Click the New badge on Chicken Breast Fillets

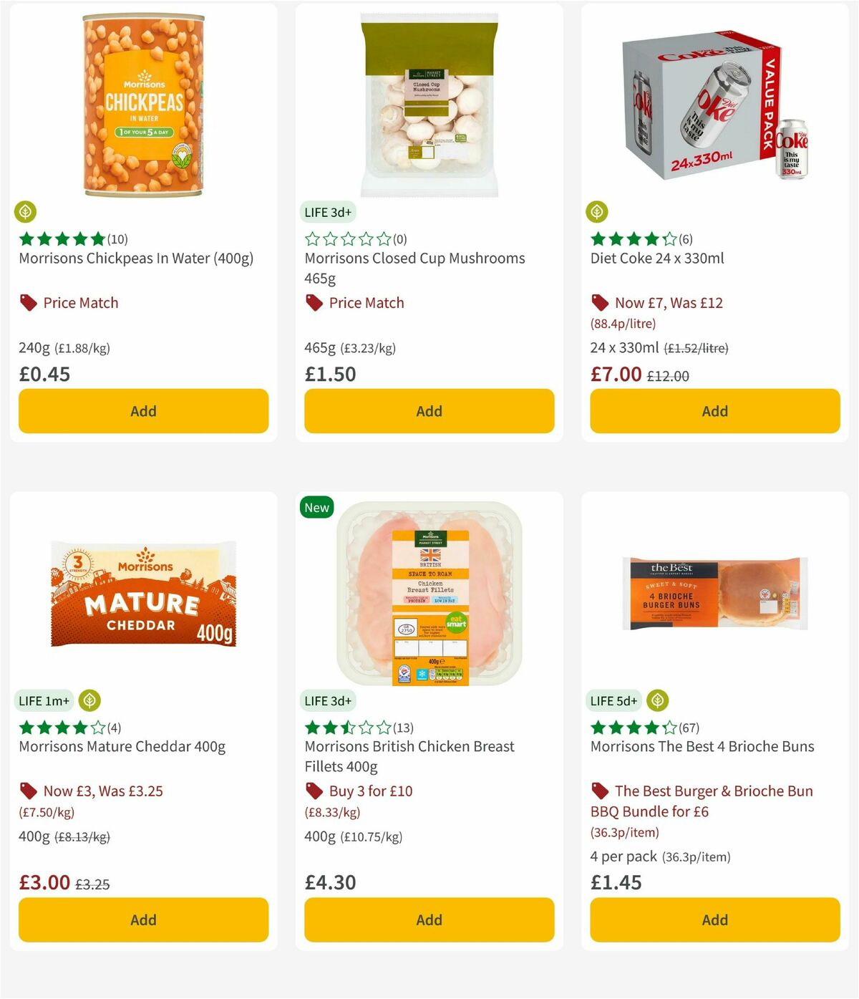(316, 507)
